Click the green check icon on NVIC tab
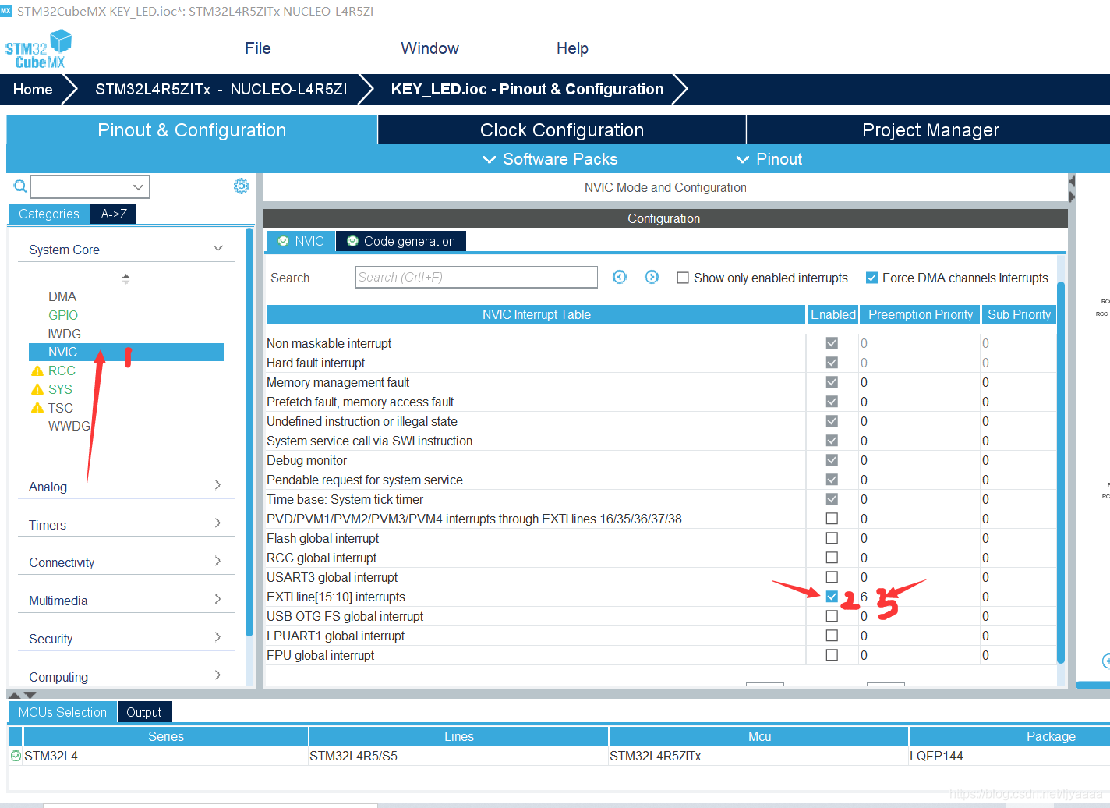 tap(283, 241)
